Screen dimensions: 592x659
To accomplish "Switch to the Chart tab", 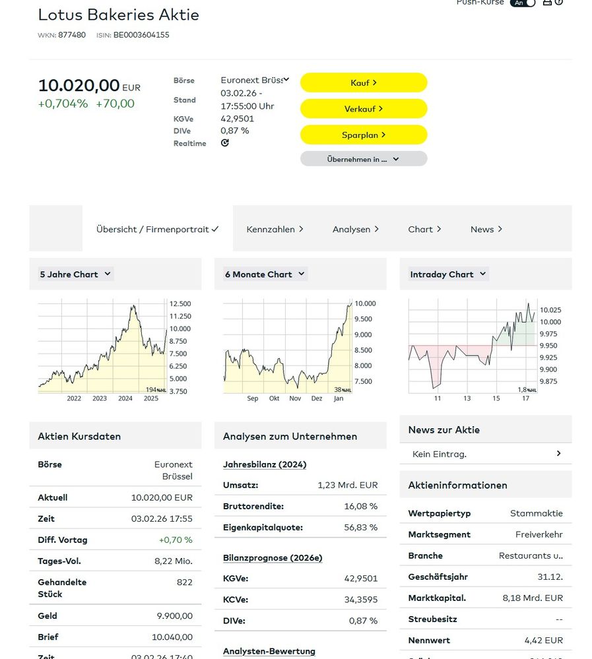I will pos(424,229).
